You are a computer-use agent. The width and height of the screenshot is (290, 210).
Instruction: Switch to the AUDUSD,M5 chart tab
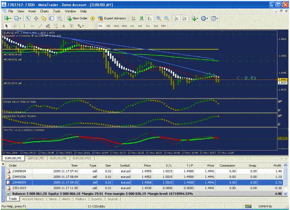point(58,158)
